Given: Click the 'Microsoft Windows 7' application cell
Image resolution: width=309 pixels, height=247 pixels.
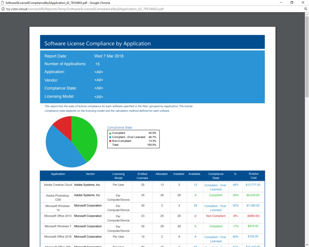Looking at the screenshot, I should (x=58, y=226).
